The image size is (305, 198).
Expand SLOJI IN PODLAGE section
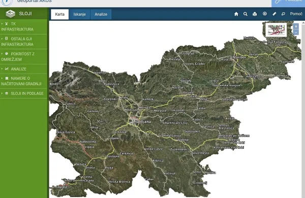click(23, 93)
